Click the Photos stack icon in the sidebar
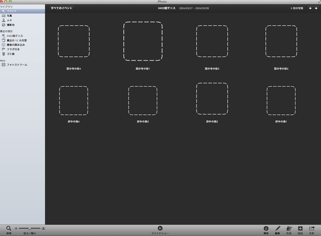Image resolution: width=321 pixels, height=236 pixels. 4,16
